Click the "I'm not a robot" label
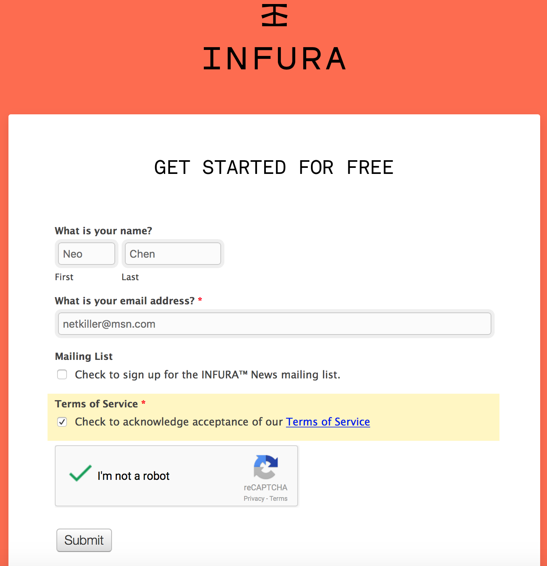The image size is (547, 566). point(133,476)
